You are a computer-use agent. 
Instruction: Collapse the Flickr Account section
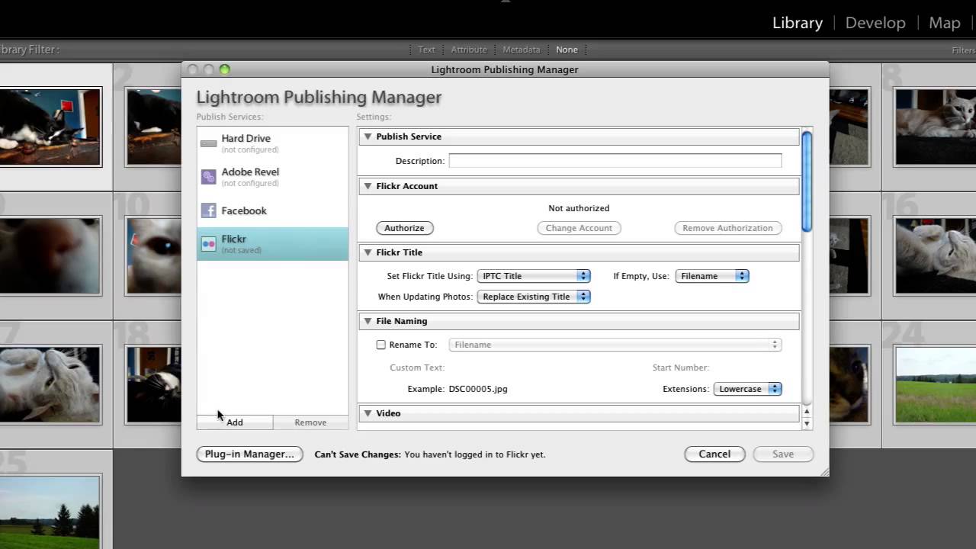[x=368, y=186]
